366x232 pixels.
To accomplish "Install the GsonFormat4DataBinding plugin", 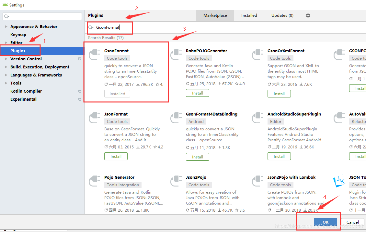I will pos(198,157).
